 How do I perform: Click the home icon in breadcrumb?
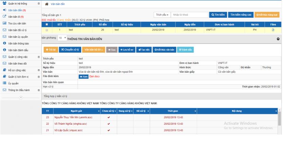click(46, 4)
